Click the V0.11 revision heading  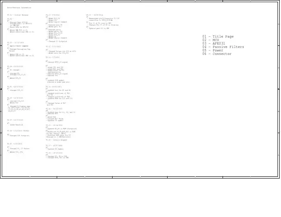[x=53, y=46]
